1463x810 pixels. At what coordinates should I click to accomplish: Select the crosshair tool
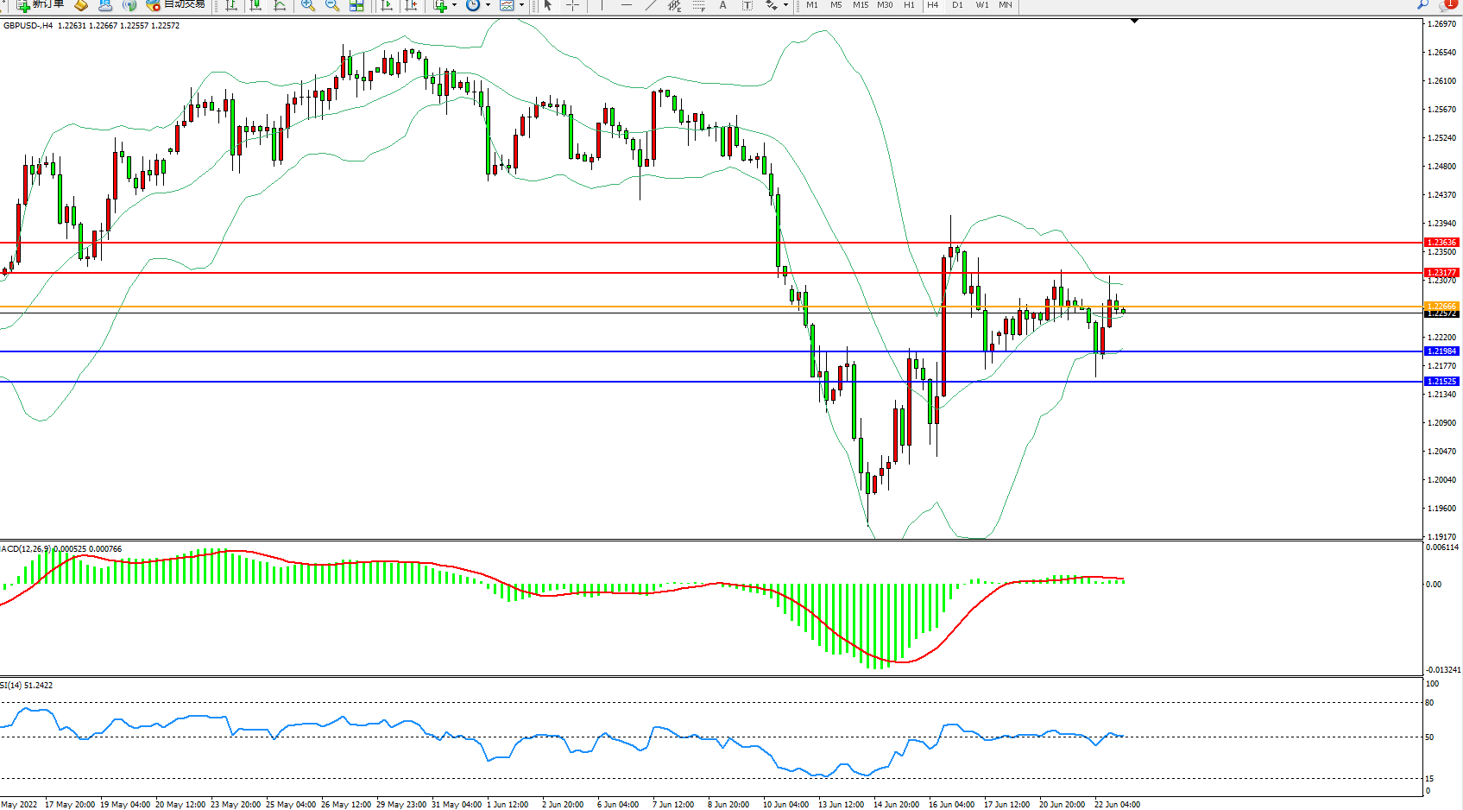572,5
